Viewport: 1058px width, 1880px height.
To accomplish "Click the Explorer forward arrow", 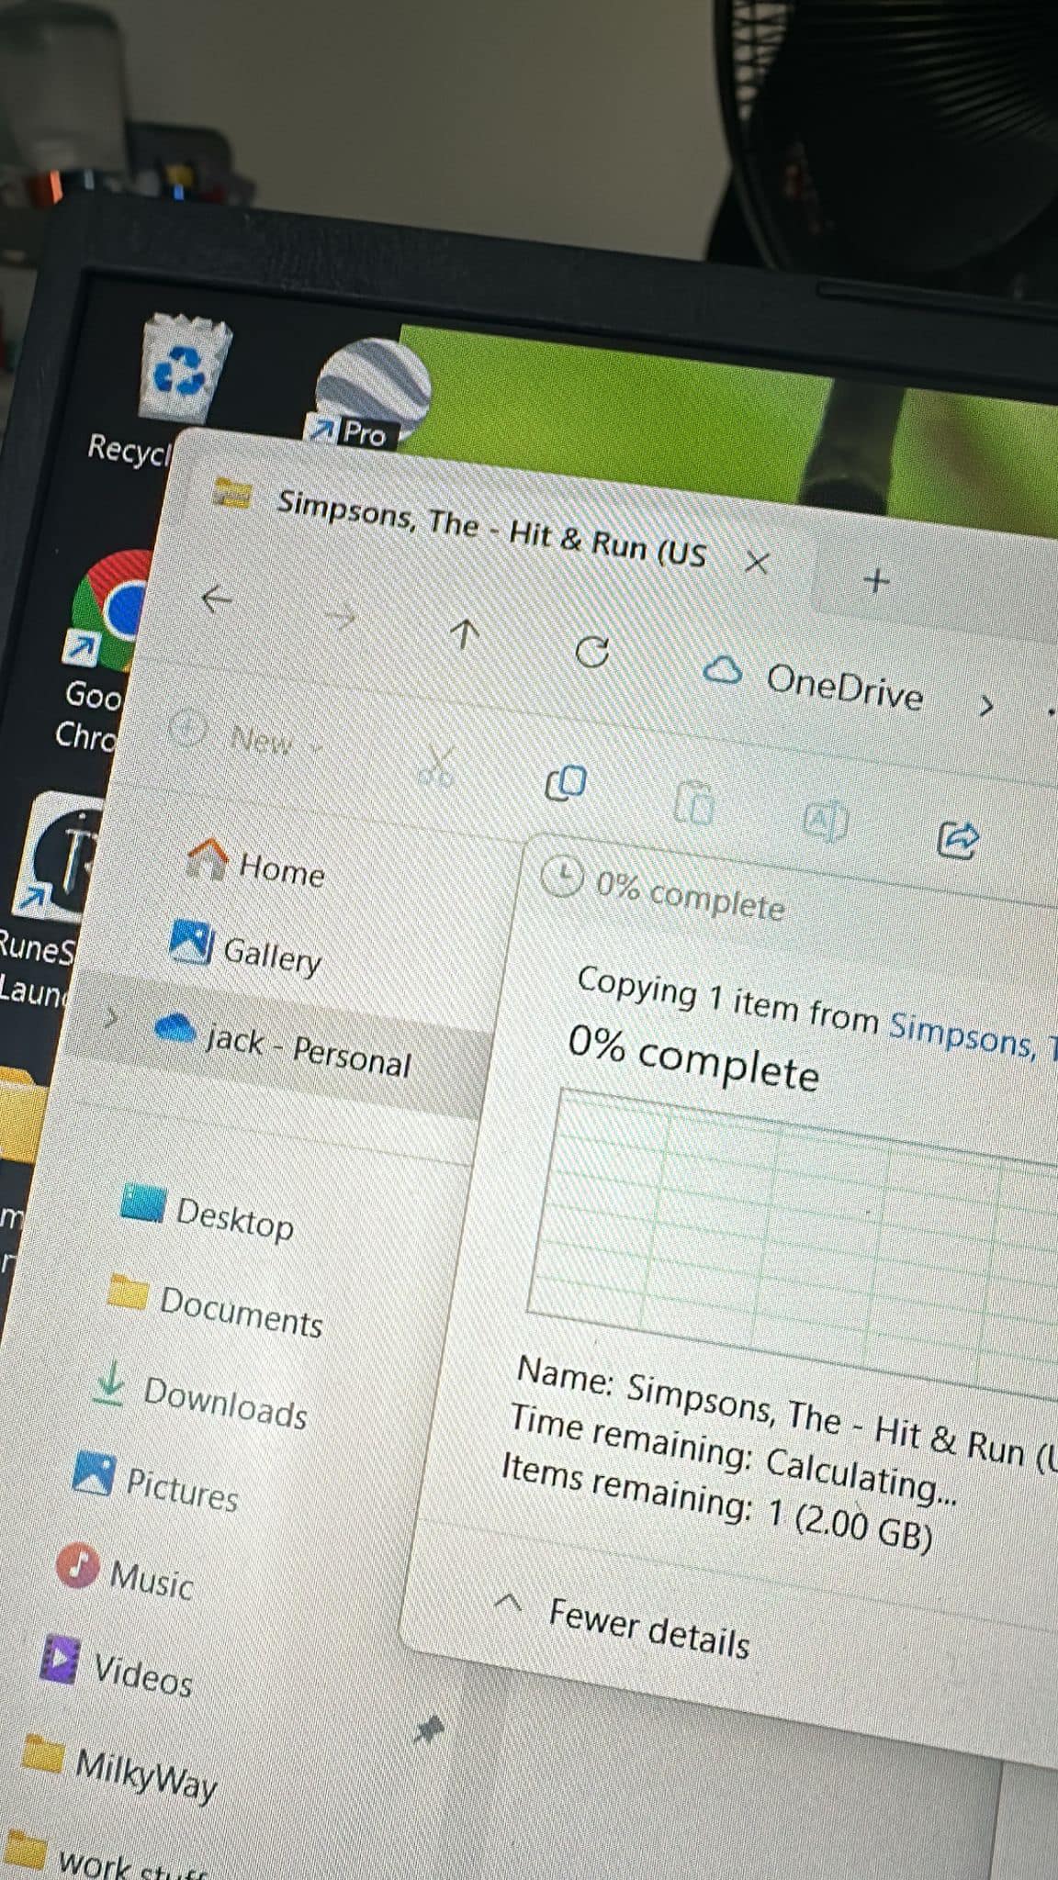I will click(340, 618).
